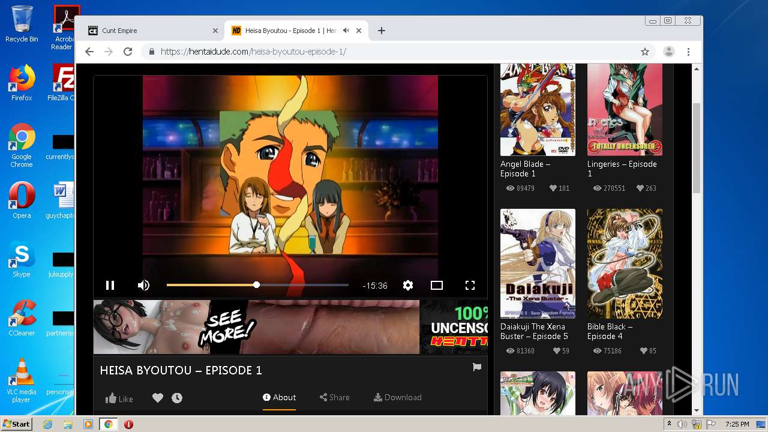Open Acrobat Reader desktop shortcut

(64, 28)
